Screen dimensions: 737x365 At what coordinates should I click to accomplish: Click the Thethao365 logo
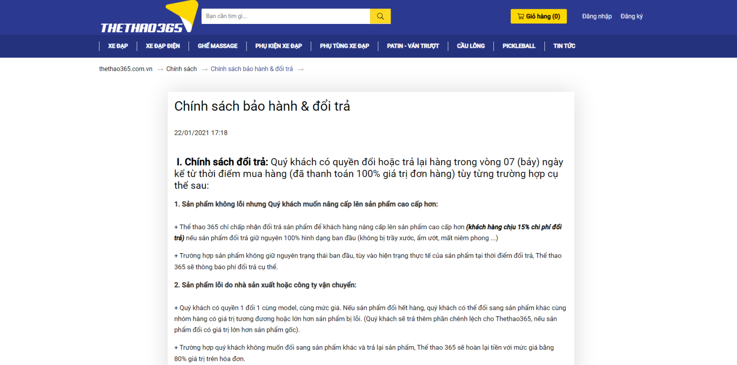click(148, 19)
